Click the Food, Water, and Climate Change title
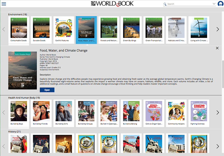 point(64,51)
